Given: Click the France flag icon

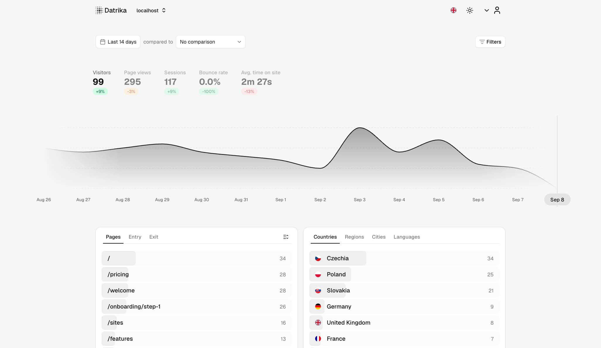Looking at the screenshot, I should tap(318, 339).
